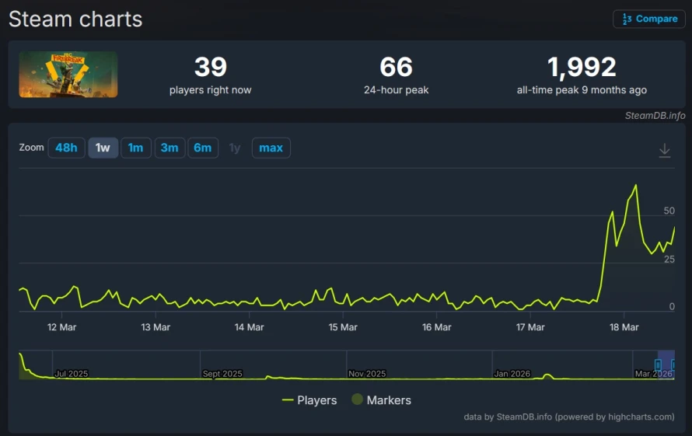Set chart zoom to 48h
Image resolution: width=692 pixels, height=436 pixels.
(x=66, y=148)
